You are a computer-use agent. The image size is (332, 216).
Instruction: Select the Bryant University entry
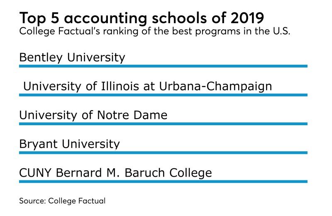tap(69, 144)
